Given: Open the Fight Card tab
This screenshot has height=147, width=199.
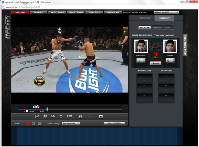Looking at the screenshot, I should (x=145, y=18).
